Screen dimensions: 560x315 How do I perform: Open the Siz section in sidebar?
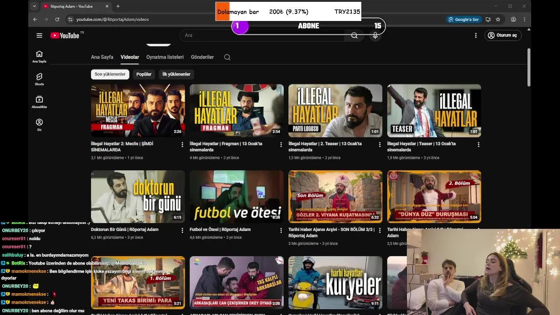39,125
